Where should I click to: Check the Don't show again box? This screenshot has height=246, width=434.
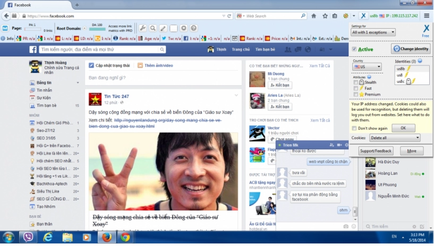(x=354, y=128)
